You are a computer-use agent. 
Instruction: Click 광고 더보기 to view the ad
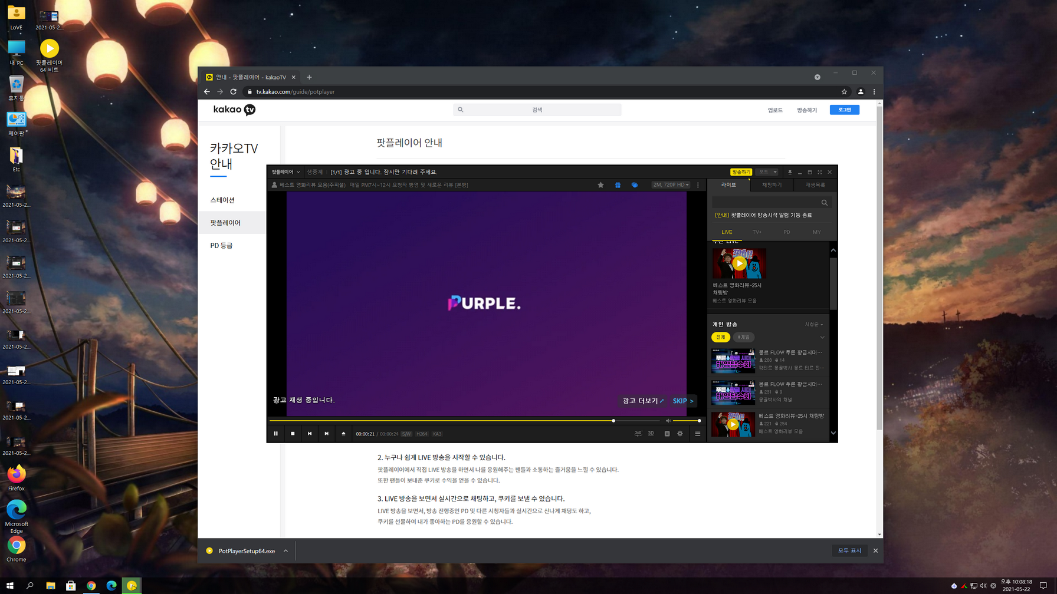[x=644, y=401]
